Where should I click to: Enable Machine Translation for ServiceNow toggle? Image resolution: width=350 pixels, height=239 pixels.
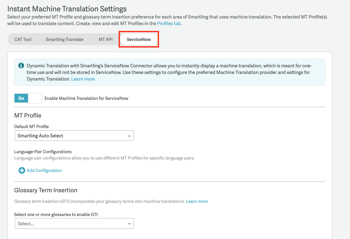point(28,98)
